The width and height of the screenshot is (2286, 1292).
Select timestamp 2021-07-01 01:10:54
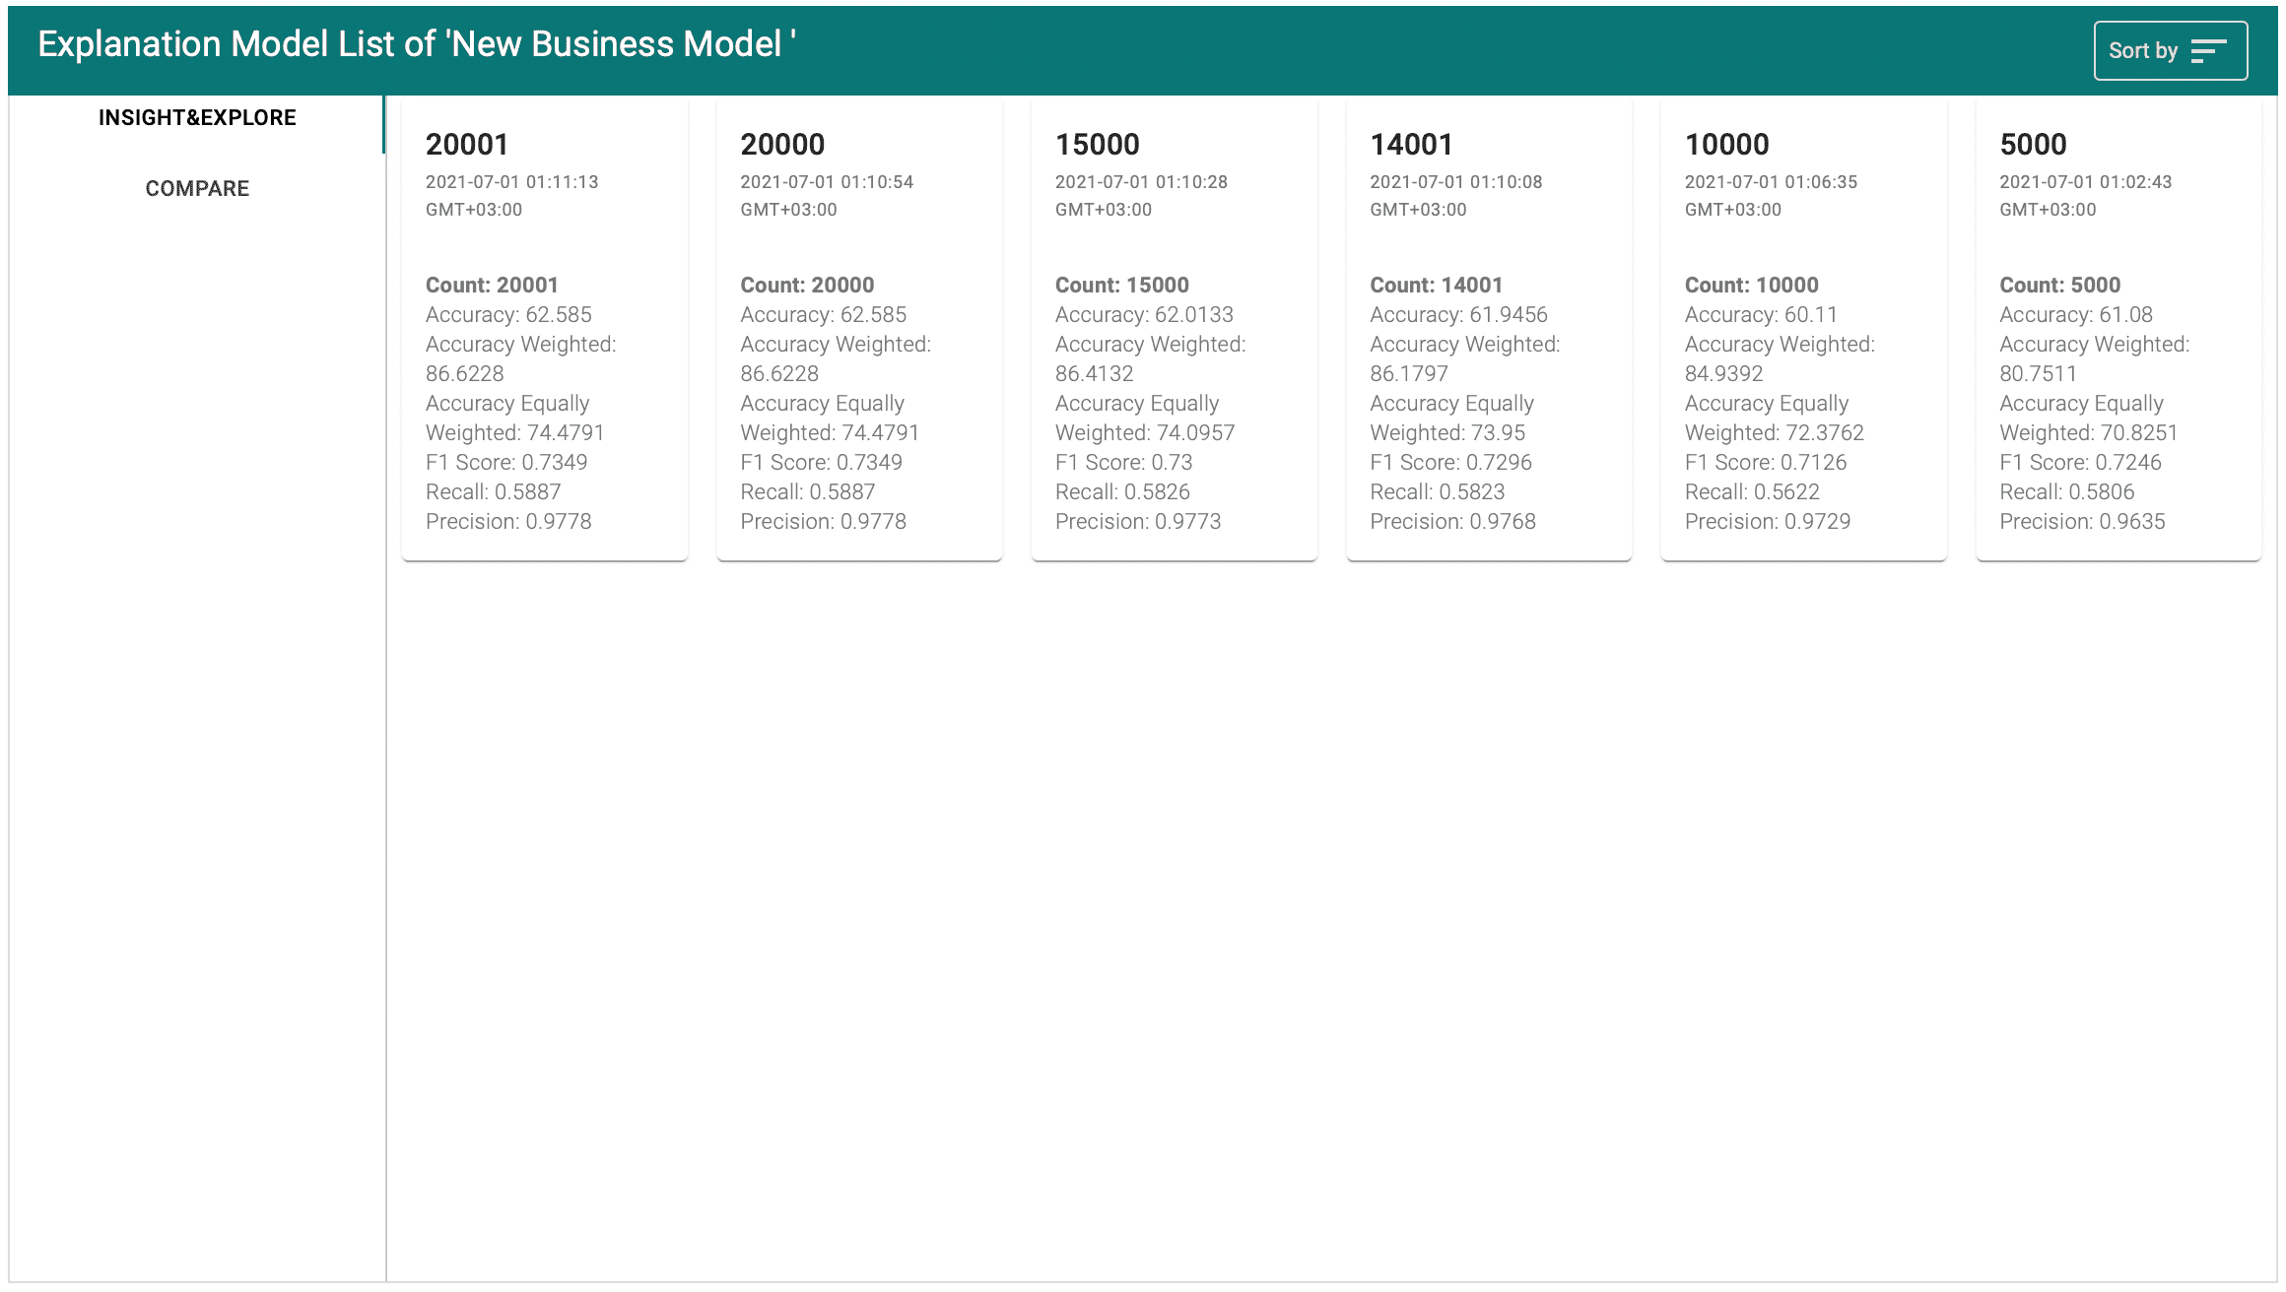click(x=827, y=182)
